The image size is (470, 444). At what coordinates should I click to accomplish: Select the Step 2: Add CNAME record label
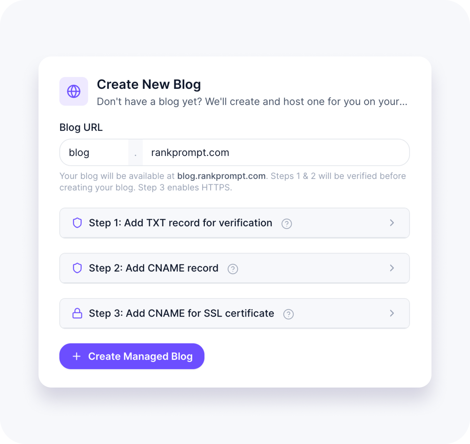153,268
